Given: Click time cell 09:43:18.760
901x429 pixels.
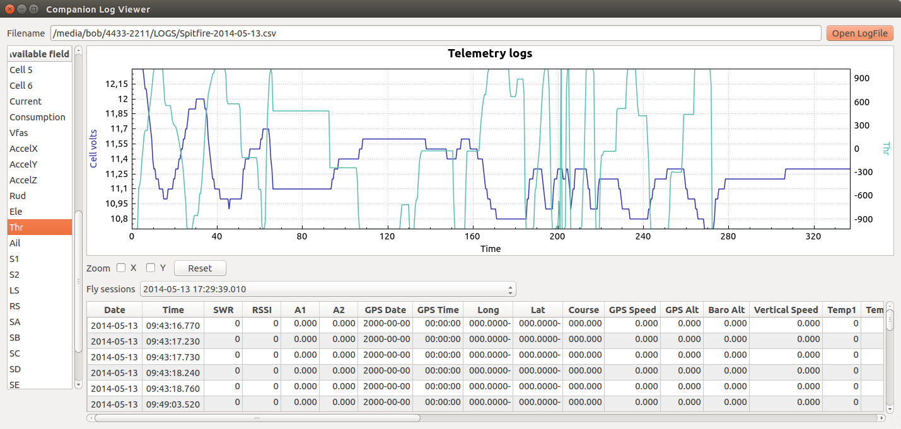Looking at the screenshot, I should point(173,388).
